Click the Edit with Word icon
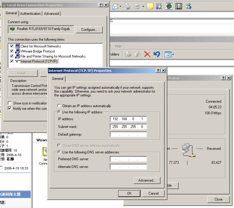 (137, 6)
